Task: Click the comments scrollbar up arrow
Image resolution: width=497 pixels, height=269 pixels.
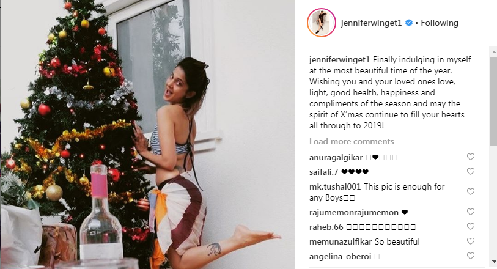Action: (493, 51)
